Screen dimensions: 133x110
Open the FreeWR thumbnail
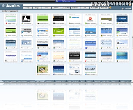coord(26,43)
